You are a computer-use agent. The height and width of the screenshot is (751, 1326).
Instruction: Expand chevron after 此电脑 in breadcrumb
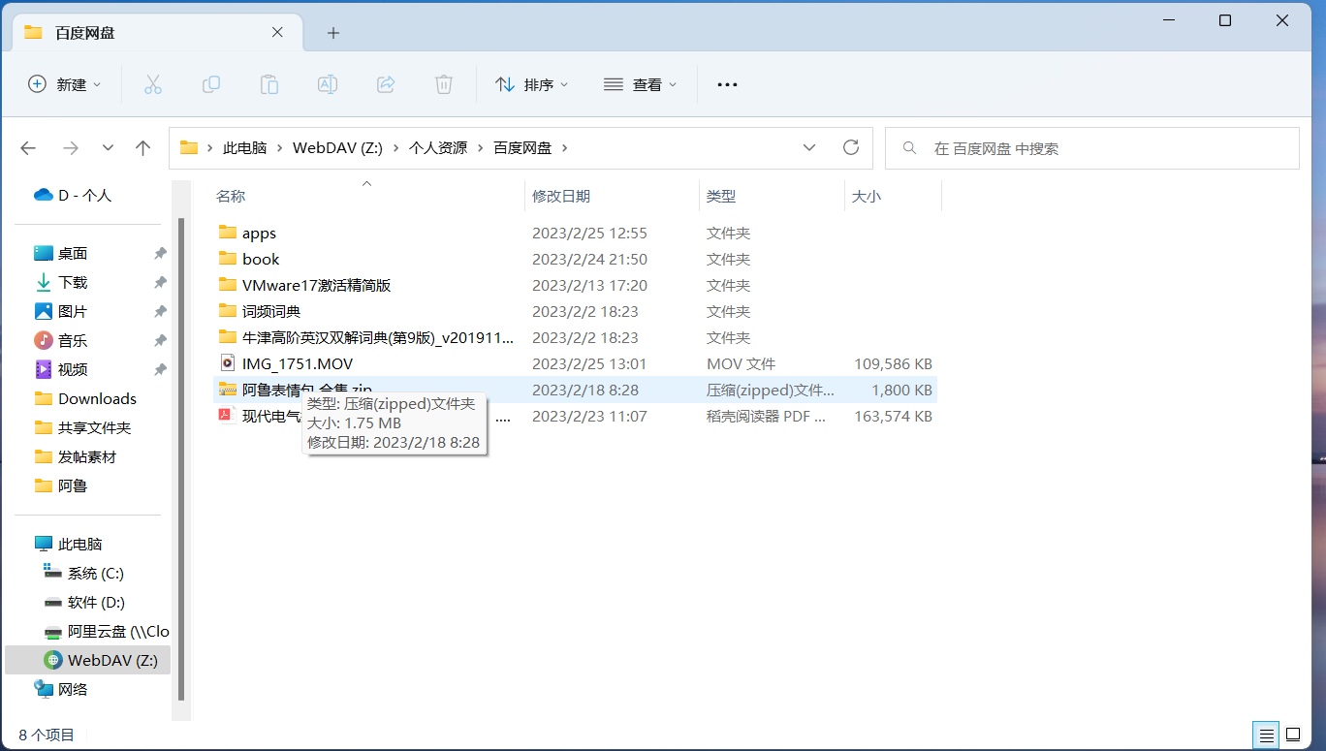pyautogui.click(x=280, y=148)
